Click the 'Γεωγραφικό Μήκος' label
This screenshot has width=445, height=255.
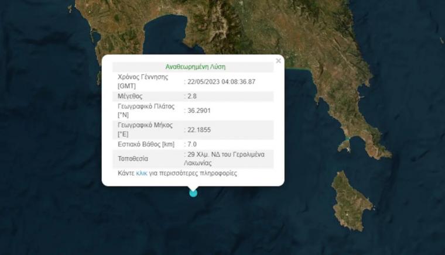point(145,125)
